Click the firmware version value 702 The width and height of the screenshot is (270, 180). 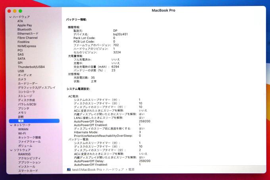(x=116, y=45)
